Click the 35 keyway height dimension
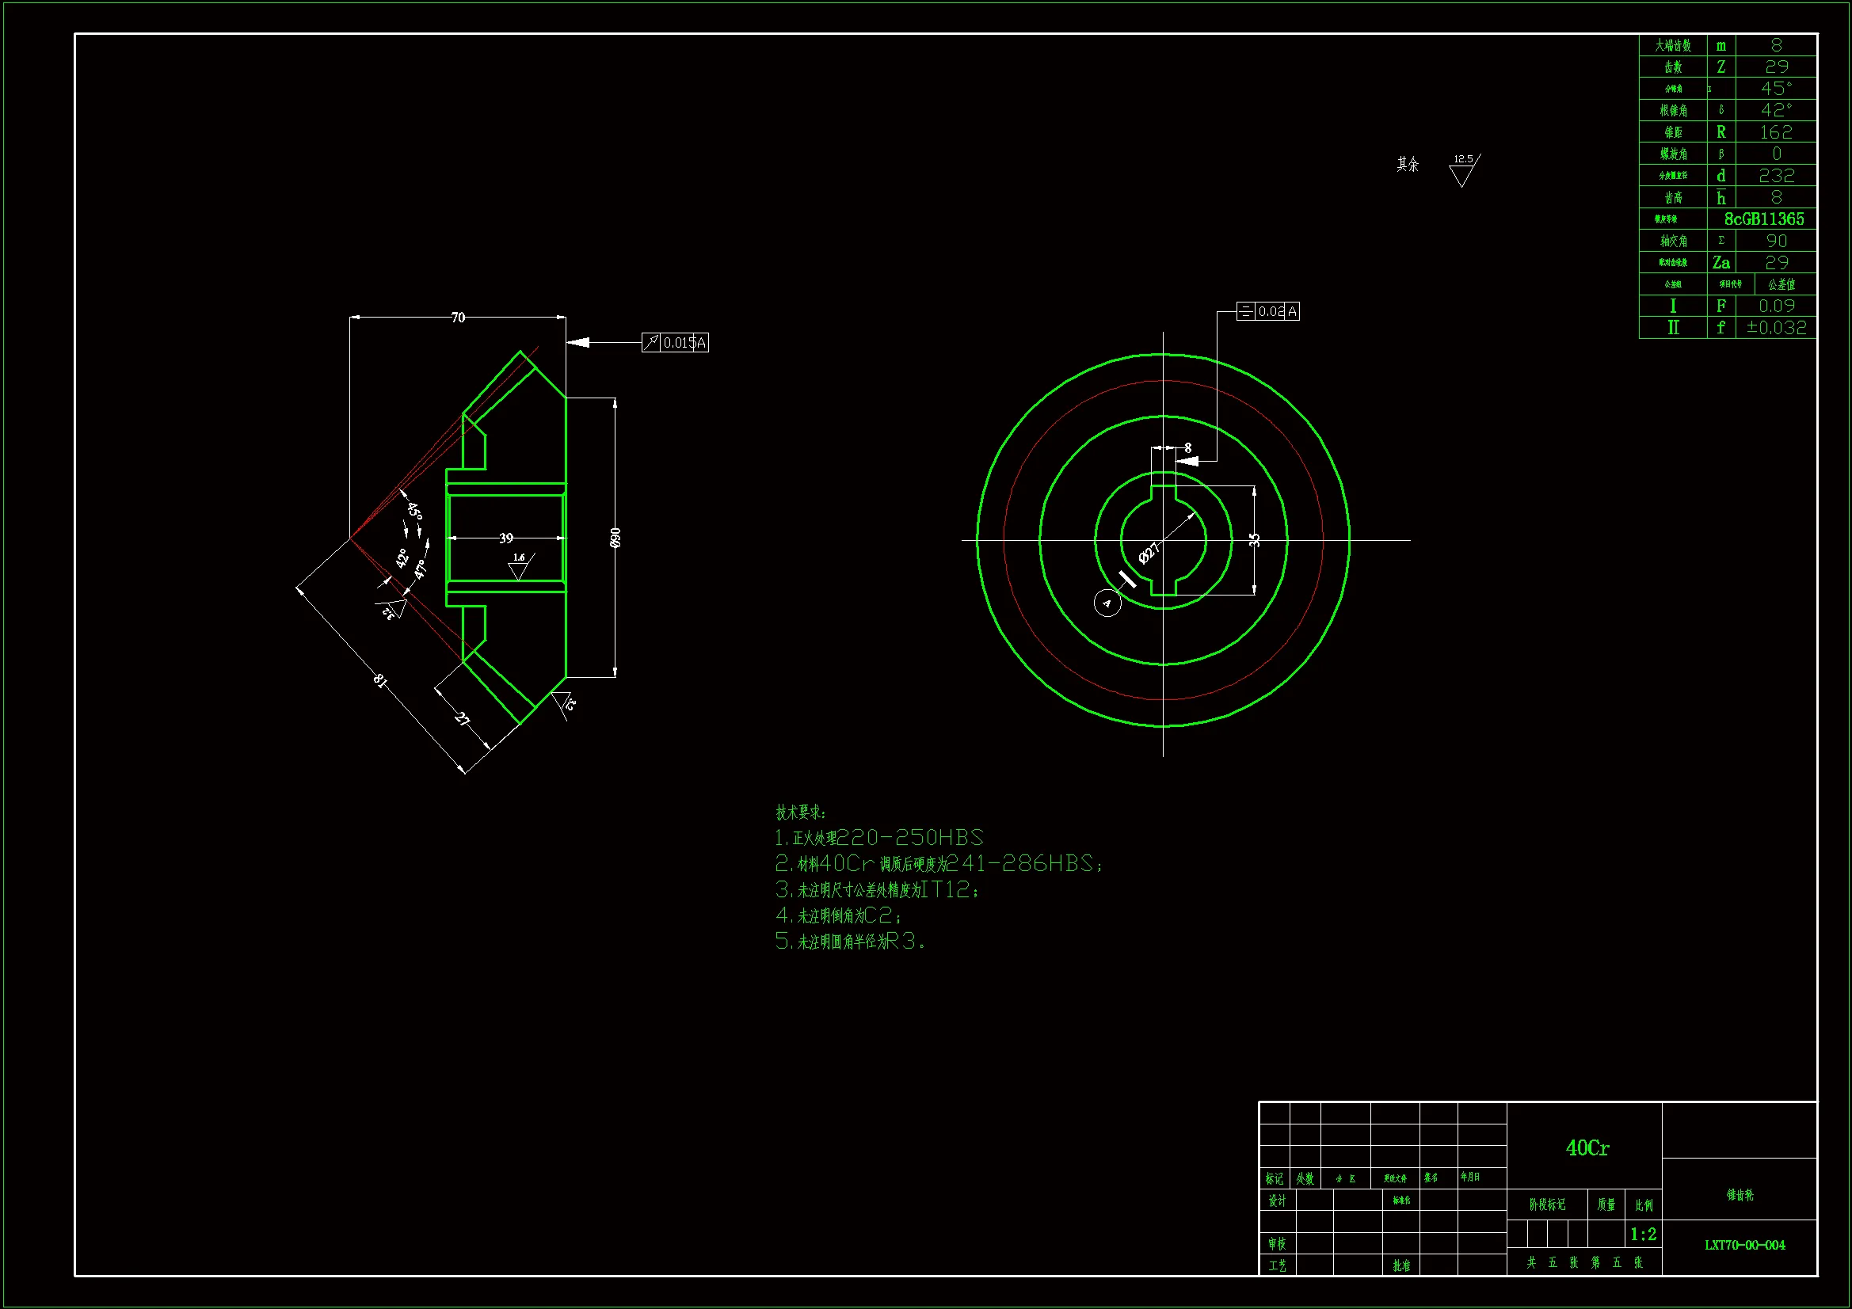The image size is (1852, 1309). [1254, 539]
